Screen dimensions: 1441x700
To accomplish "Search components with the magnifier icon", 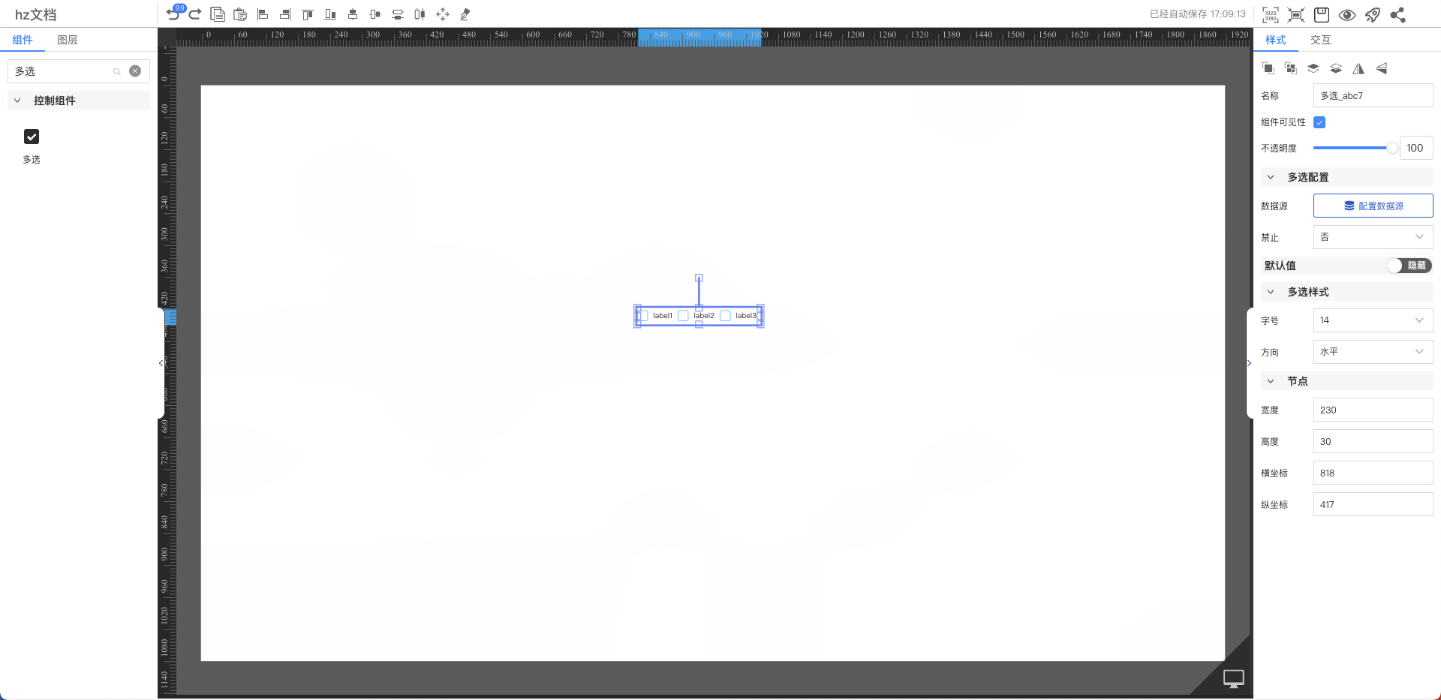I will pos(117,71).
